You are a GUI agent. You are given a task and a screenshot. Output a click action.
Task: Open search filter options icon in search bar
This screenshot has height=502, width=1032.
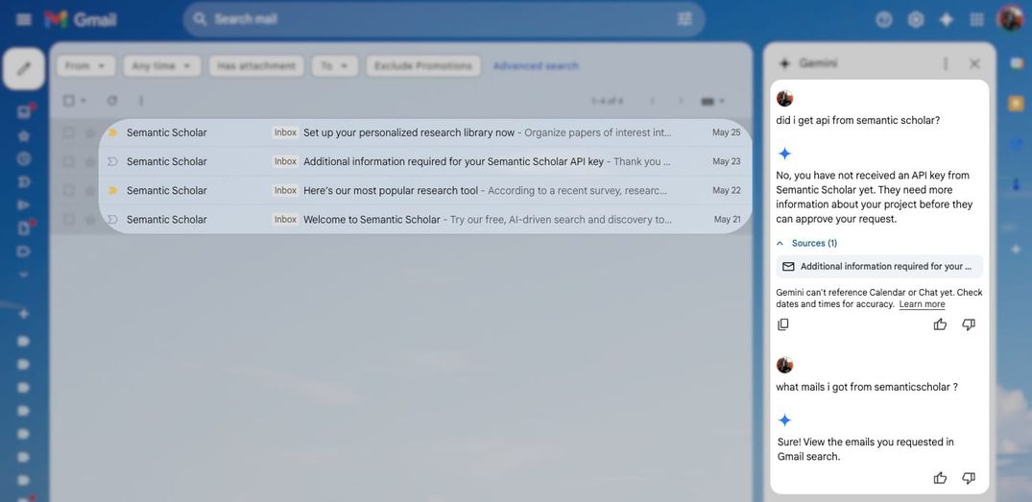coord(684,19)
